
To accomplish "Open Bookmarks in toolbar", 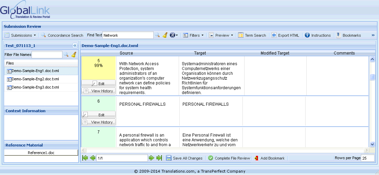I will 348,35.
